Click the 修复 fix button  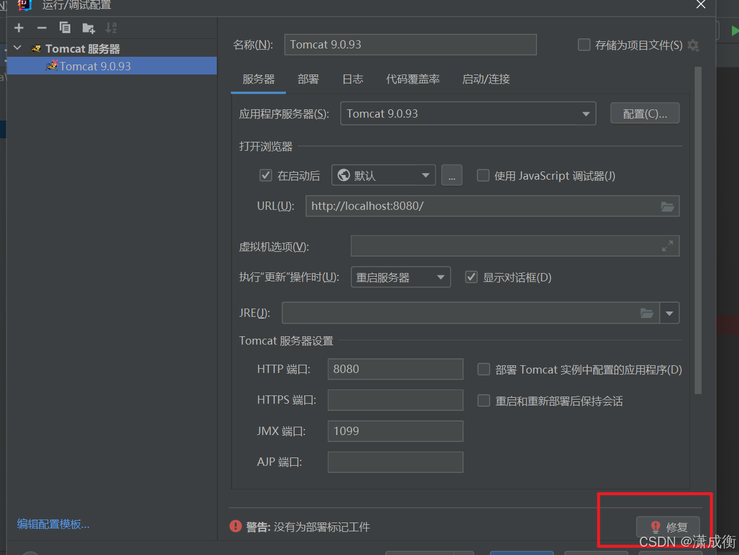(668, 527)
